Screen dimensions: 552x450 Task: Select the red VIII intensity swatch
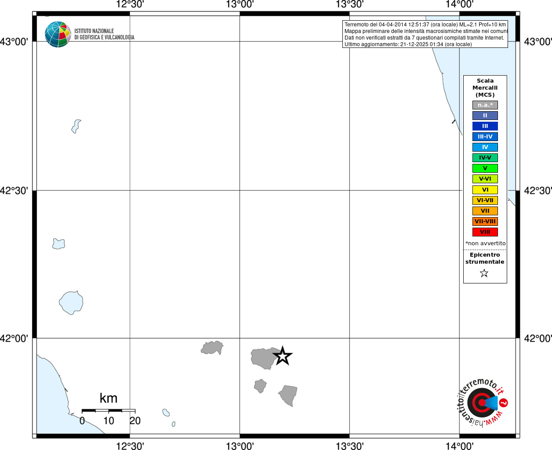pyautogui.click(x=485, y=232)
